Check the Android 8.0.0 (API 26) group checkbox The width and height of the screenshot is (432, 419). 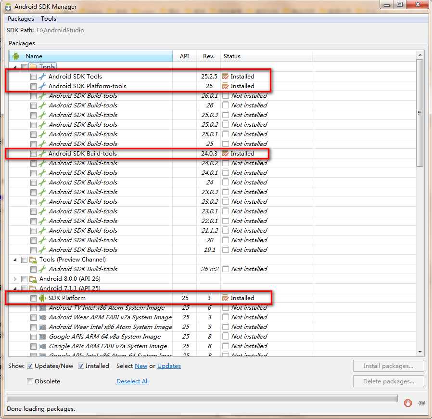24,279
